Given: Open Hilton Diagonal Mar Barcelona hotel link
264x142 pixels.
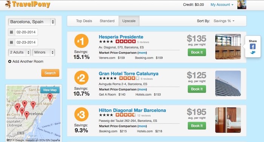Looking at the screenshot, I should 132,111.
